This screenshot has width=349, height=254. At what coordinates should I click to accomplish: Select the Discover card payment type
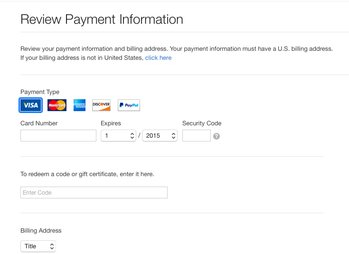(101, 105)
